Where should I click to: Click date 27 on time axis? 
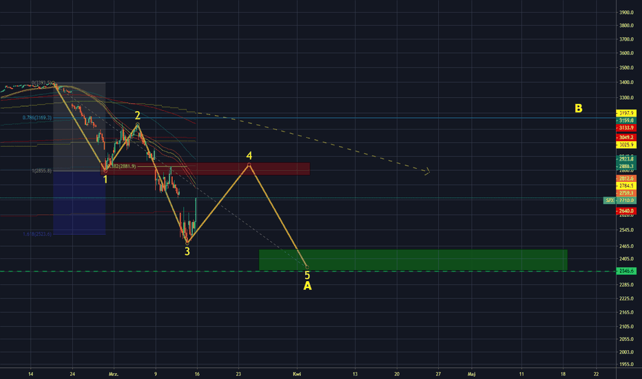439,374
